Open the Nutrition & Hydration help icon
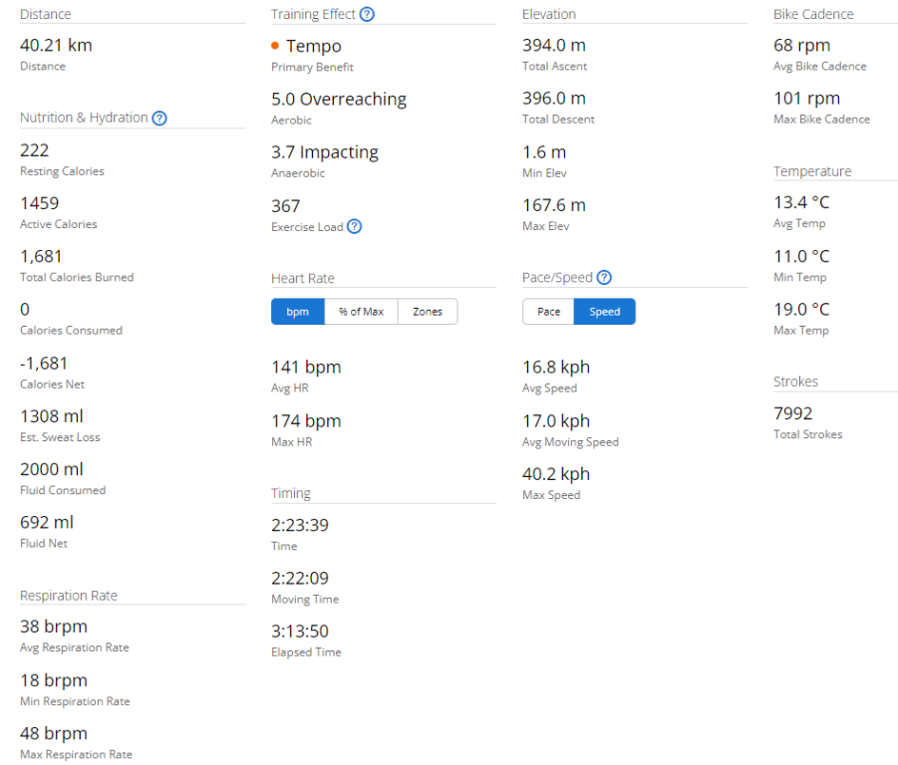The width and height of the screenshot is (898, 765). pyautogui.click(x=159, y=118)
